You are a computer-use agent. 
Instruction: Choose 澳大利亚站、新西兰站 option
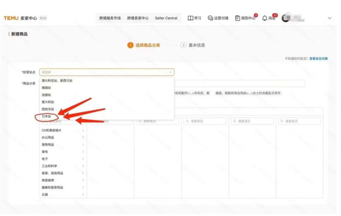point(107,81)
